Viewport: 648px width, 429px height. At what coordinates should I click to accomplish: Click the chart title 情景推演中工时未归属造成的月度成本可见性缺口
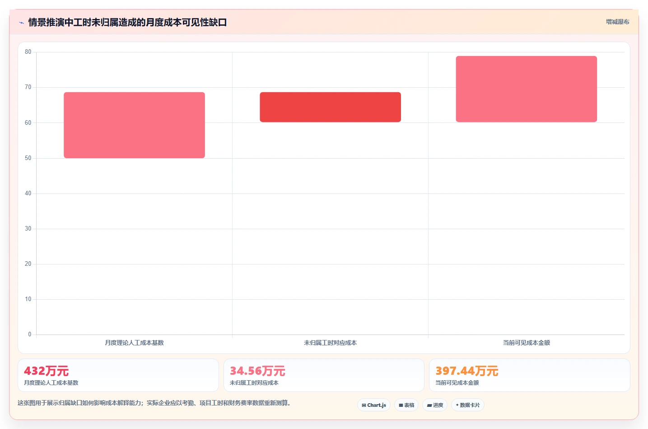pyautogui.click(x=127, y=22)
